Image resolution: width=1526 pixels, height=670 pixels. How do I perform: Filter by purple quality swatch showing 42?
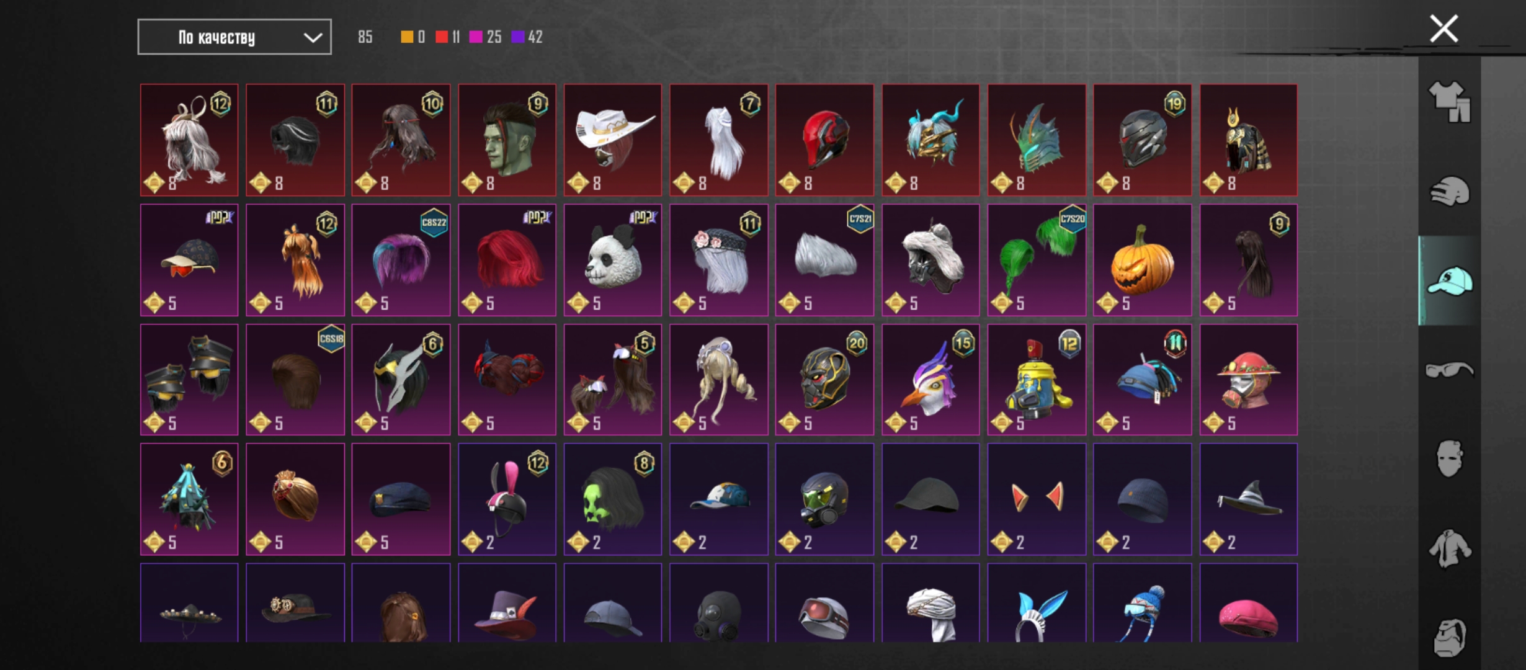click(x=527, y=37)
